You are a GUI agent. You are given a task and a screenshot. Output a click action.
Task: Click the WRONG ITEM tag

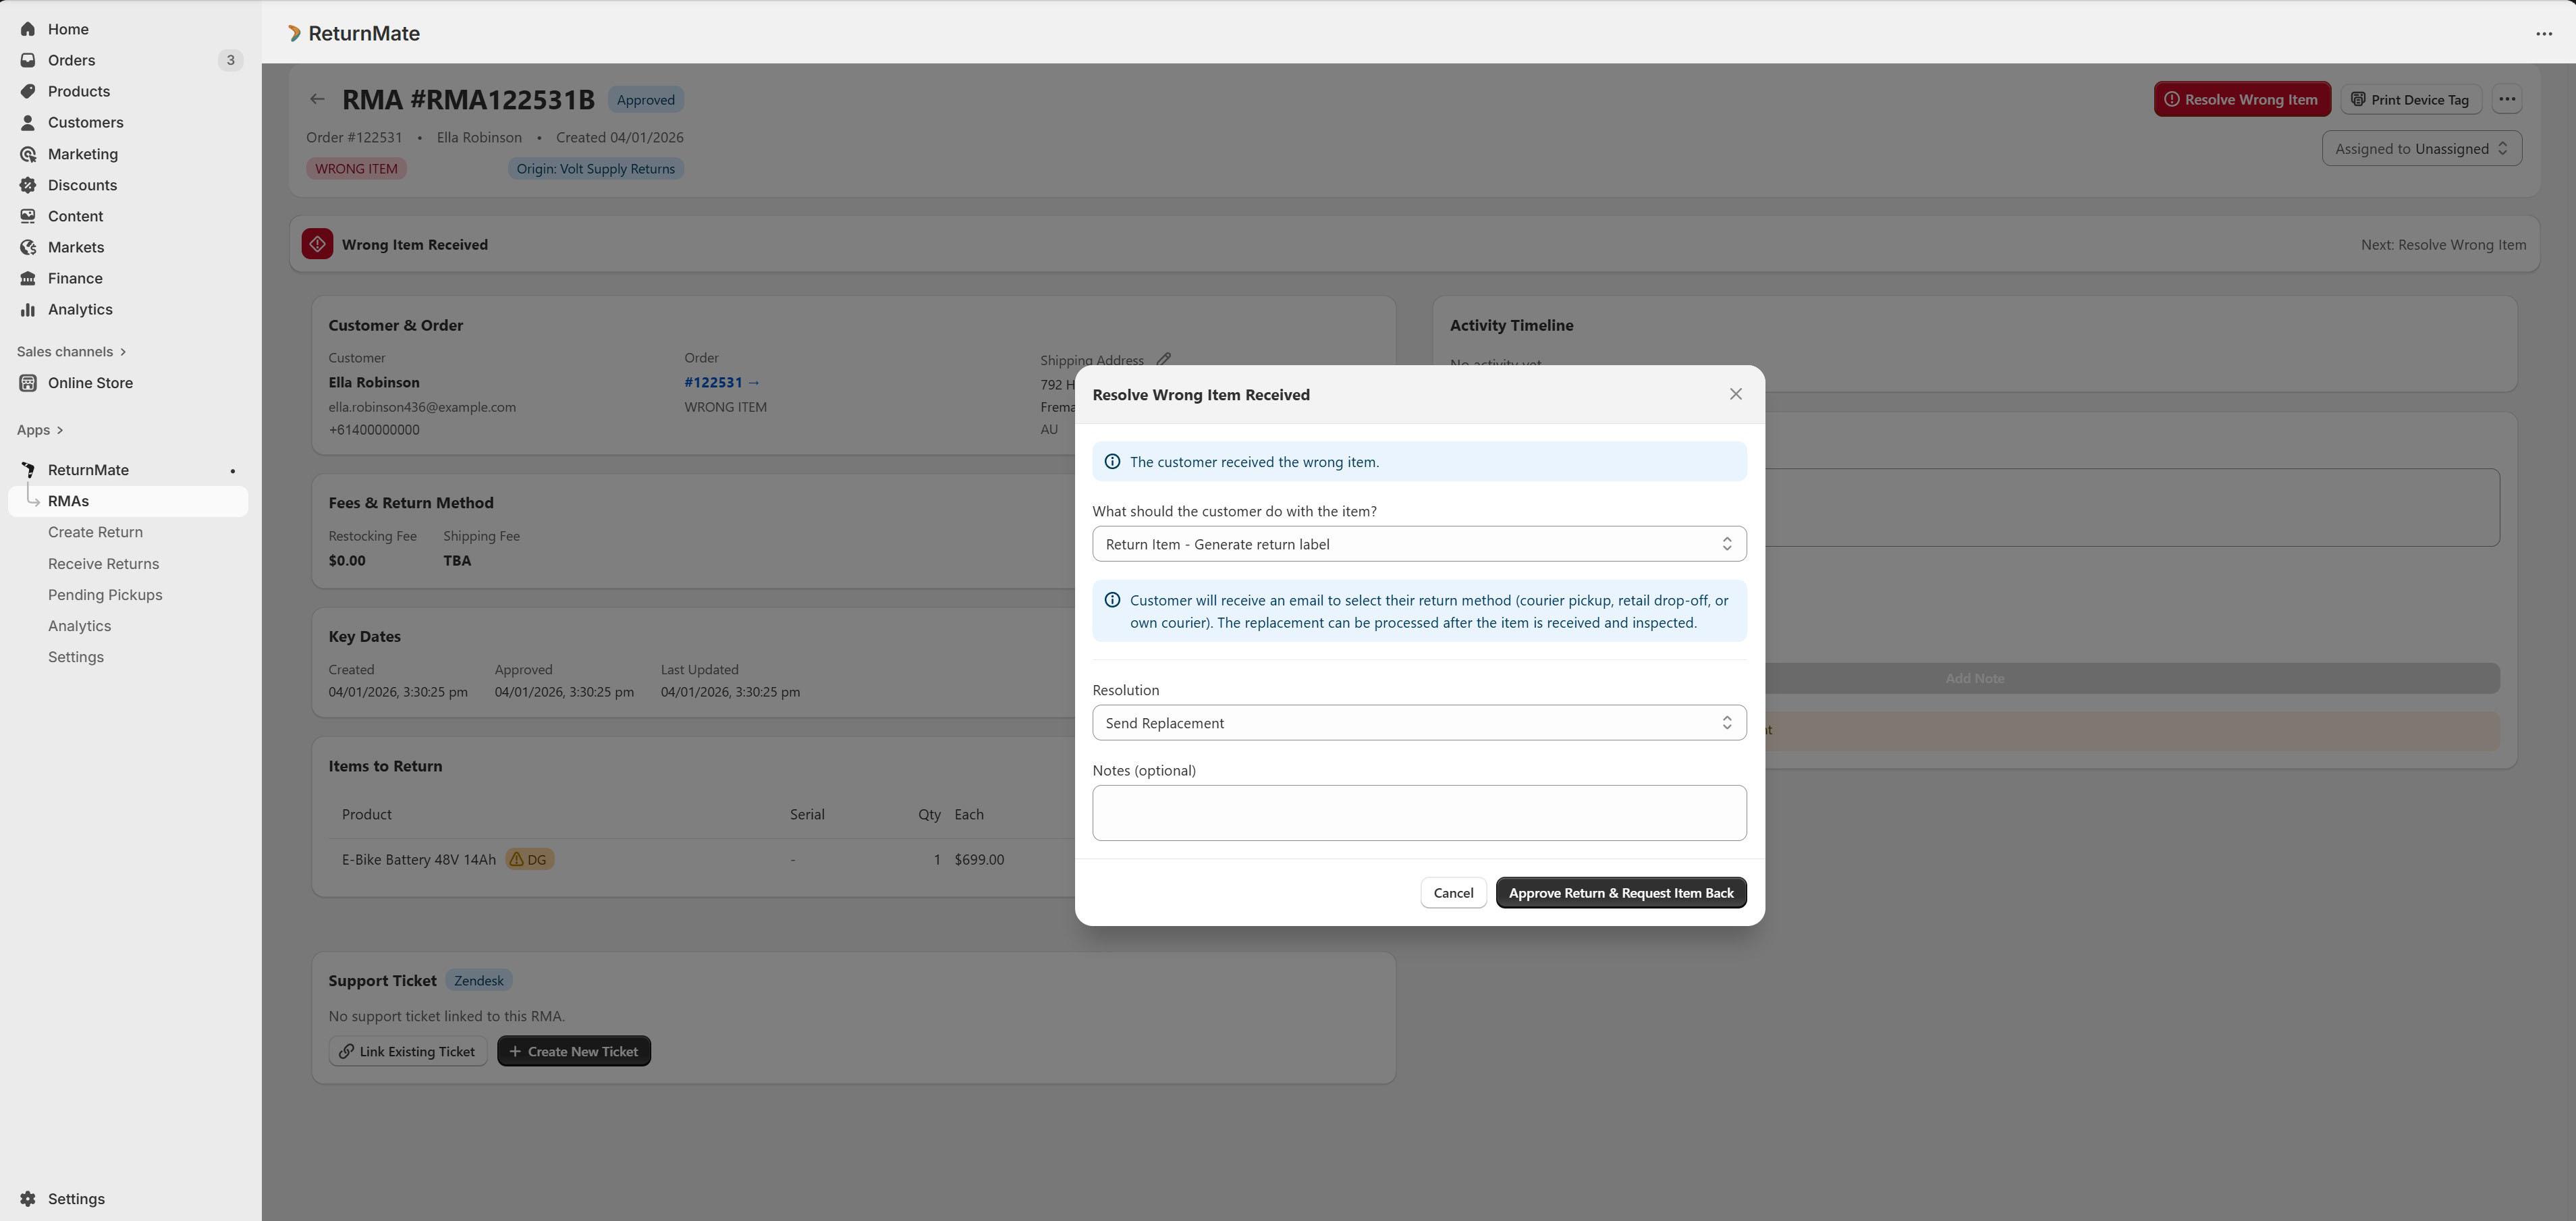(356, 168)
